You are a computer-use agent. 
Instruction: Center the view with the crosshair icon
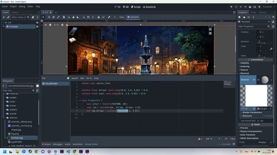click(45, 25)
